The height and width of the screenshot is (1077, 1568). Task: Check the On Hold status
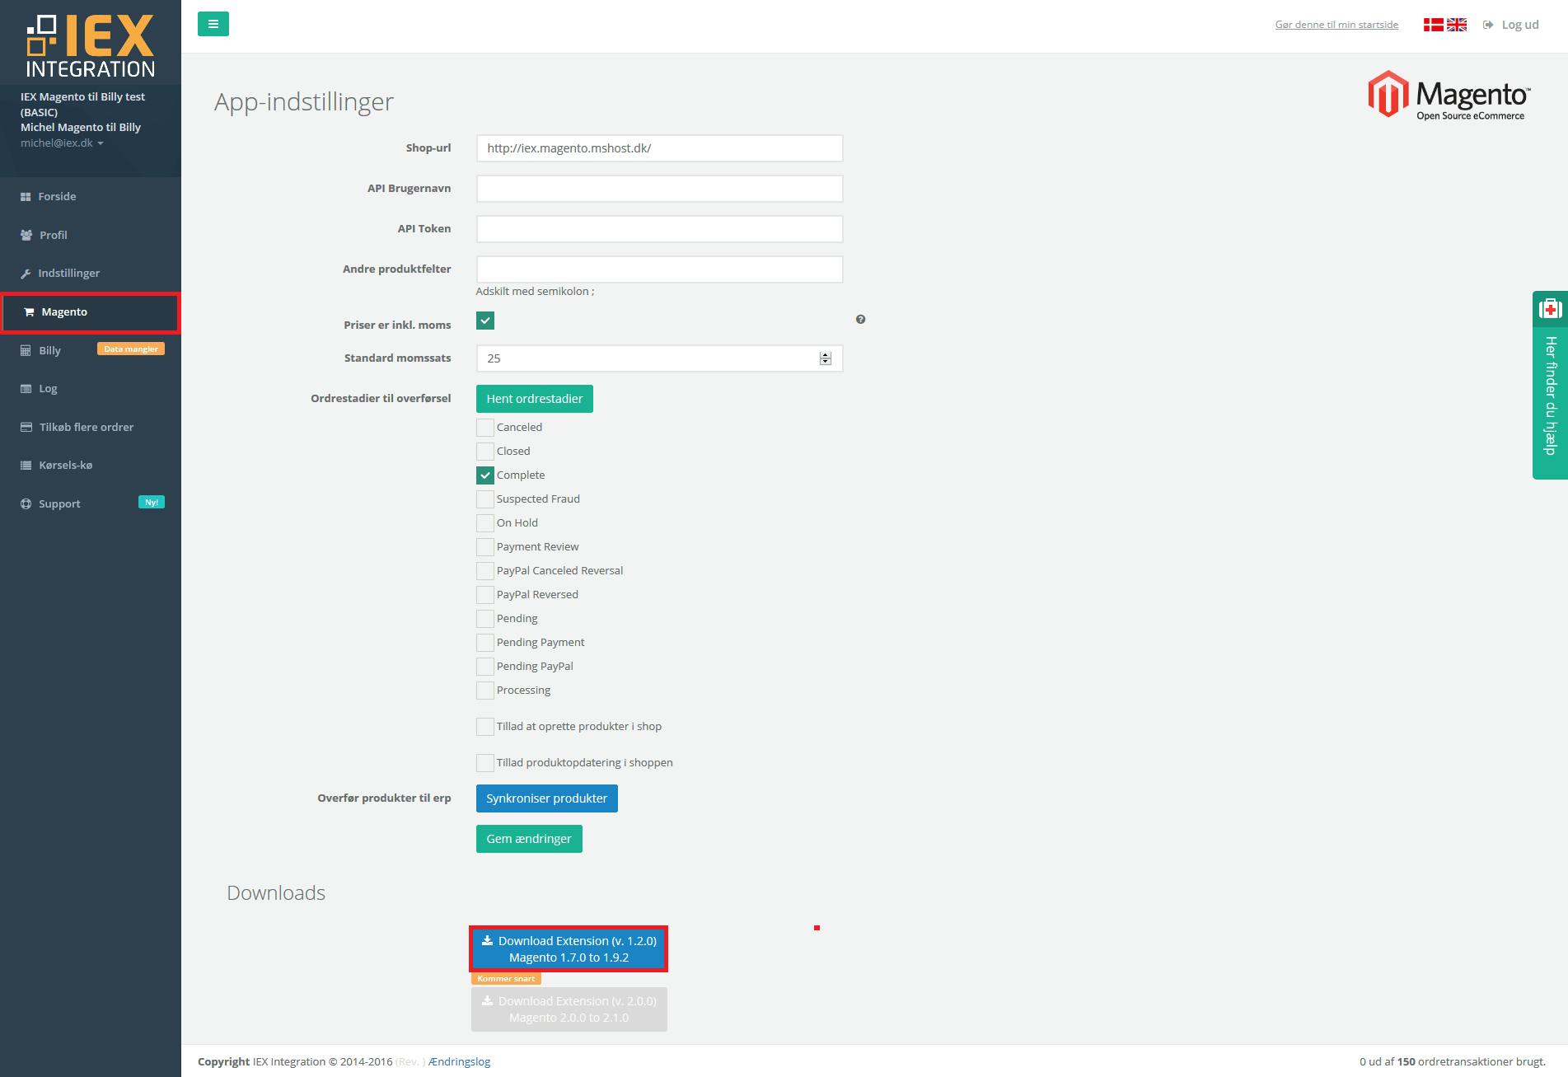click(485, 523)
